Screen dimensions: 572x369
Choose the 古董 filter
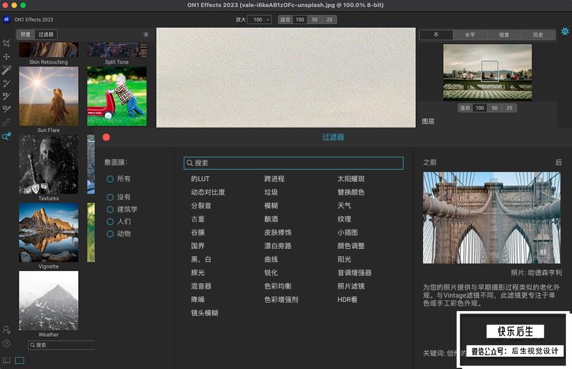pos(198,219)
